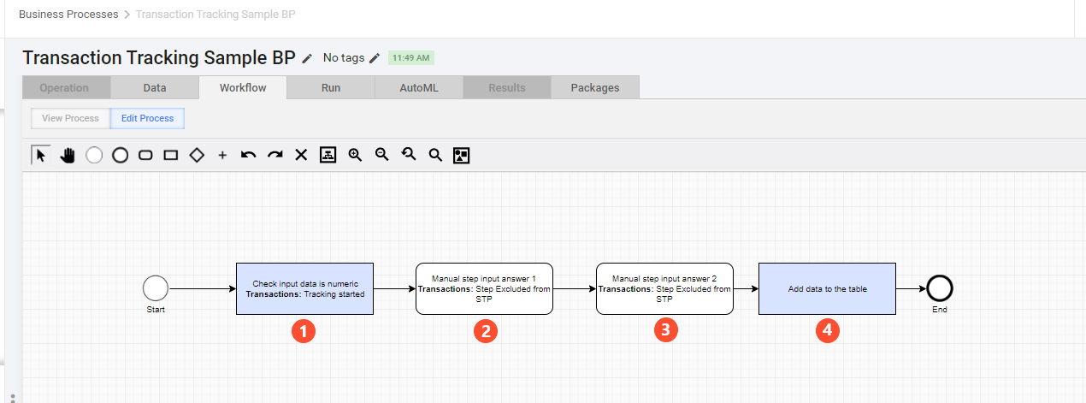The image size is (1086, 403).
Task: Click the X delete tool in toolbar
Action: point(301,155)
